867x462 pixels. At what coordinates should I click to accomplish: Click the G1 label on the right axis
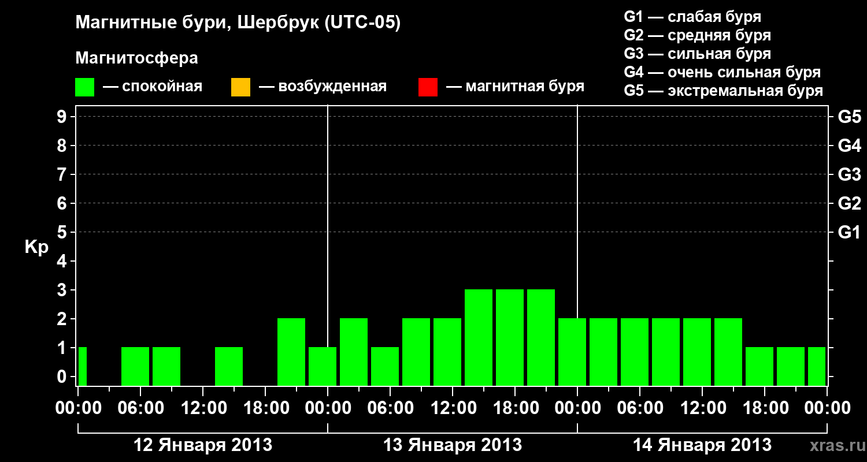click(849, 232)
